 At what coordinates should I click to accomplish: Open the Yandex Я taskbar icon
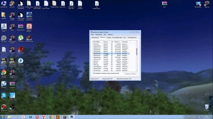point(23,117)
